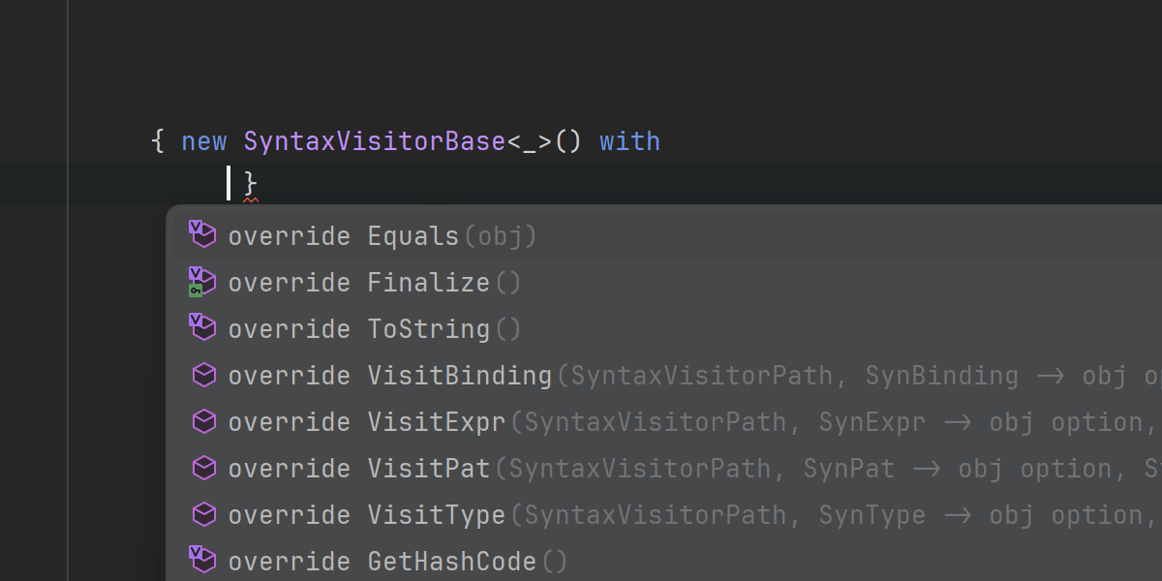Click the 'new' keyword in the code
1162x581 pixels.
tap(203, 141)
